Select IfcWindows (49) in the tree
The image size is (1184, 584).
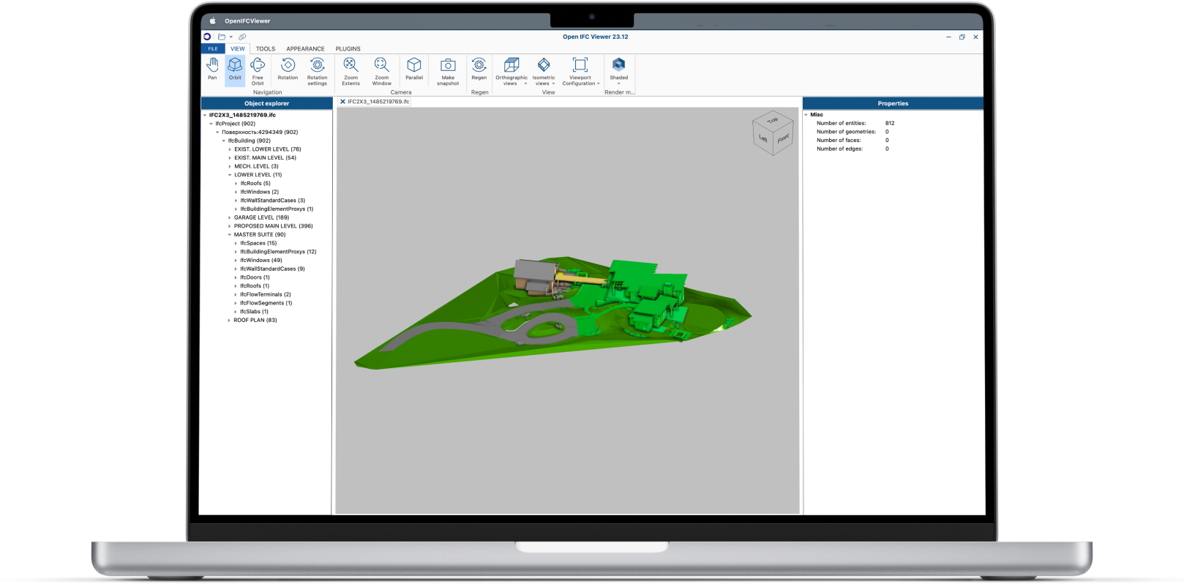[261, 261]
